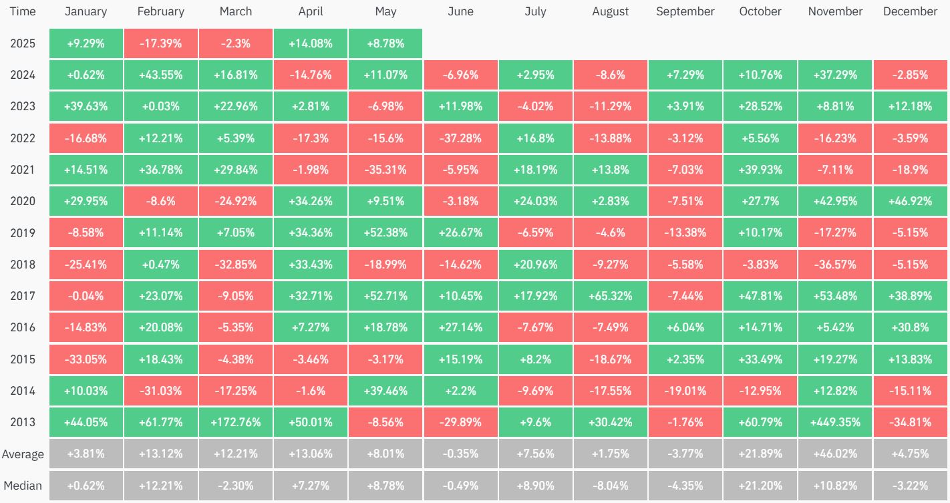This screenshot has height=503, width=950.
Task: Click the -36.57% cell for November 2018
Action: pos(835,265)
